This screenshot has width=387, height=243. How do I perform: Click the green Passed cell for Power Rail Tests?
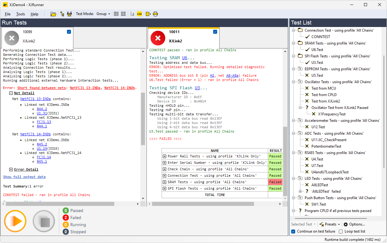275,156
